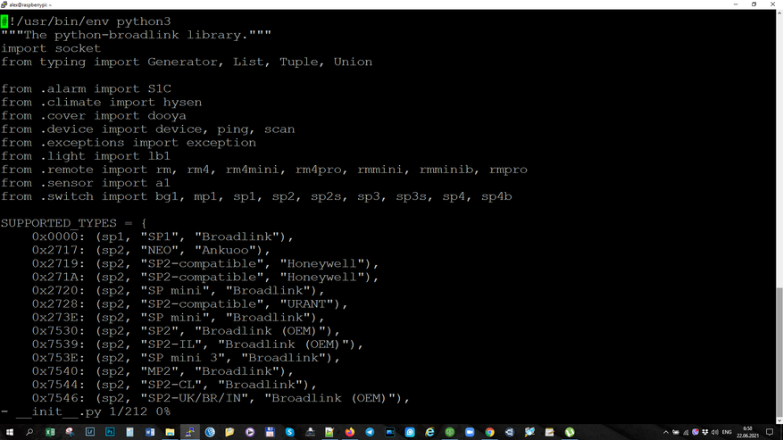Click the 'import socket' line

click(51, 48)
